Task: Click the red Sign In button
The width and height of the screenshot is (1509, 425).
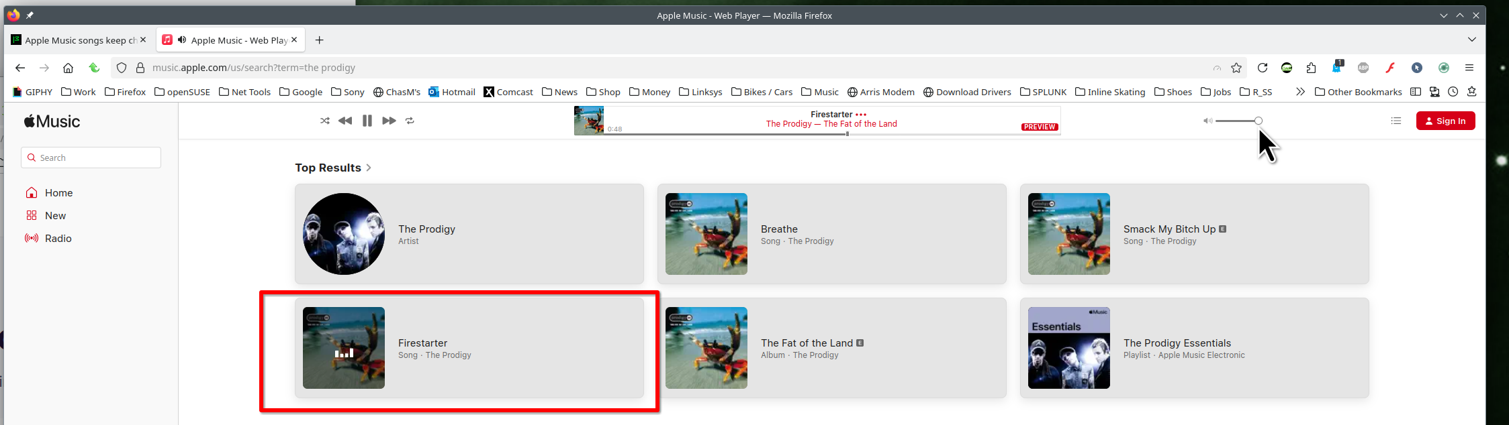Action: coord(1445,121)
